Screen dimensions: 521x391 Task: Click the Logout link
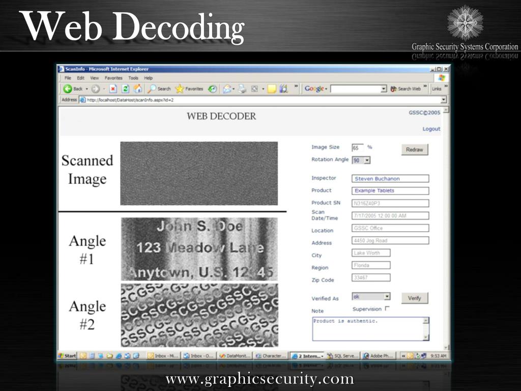point(431,129)
